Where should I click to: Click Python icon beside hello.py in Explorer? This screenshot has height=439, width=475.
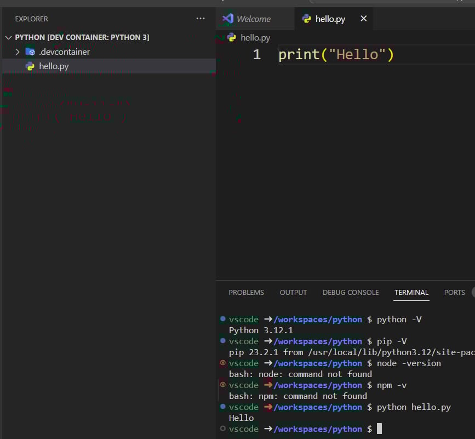point(31,66)
